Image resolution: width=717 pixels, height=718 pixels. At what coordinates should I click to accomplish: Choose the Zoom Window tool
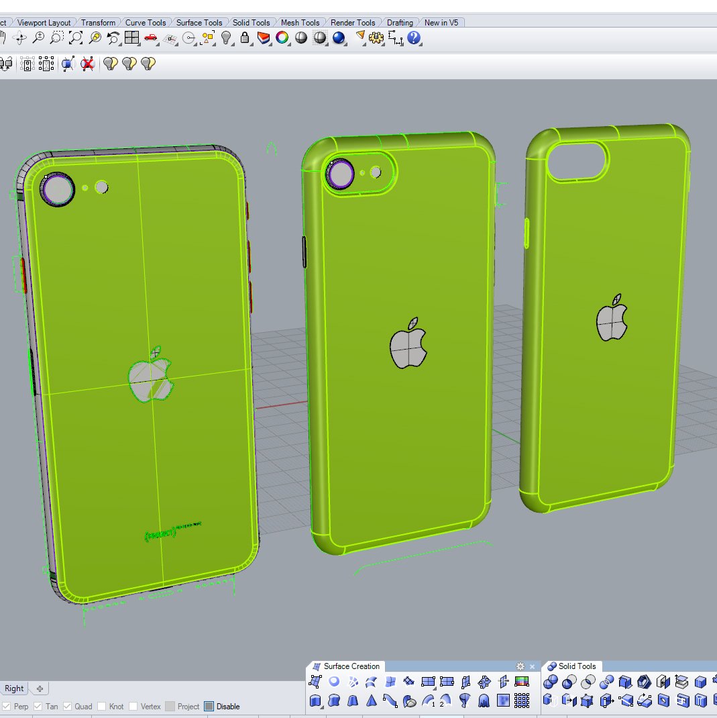click(57, 38)
